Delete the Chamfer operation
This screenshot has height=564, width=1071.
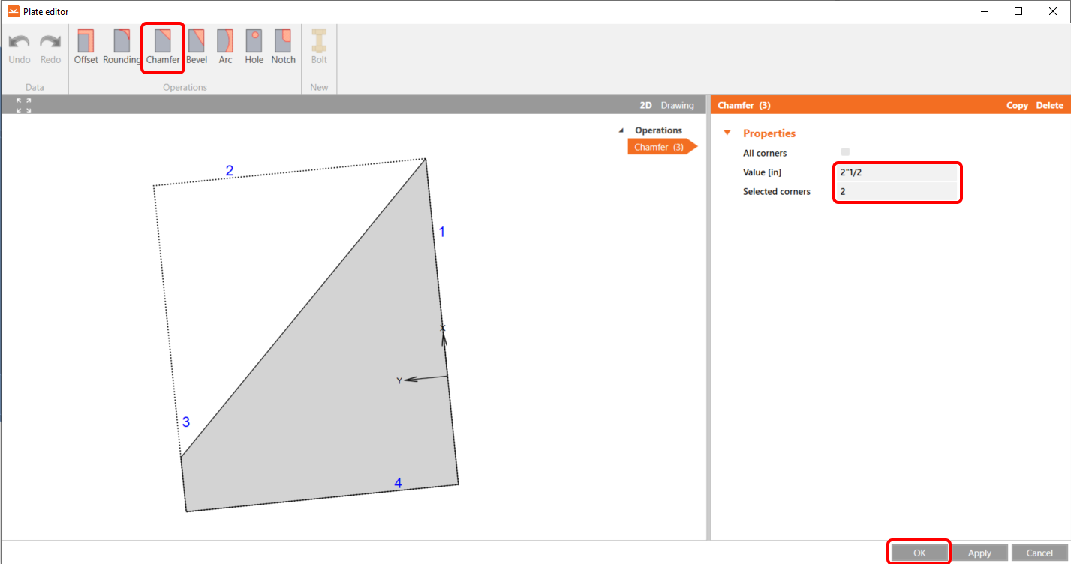[x=1049, y=105]
